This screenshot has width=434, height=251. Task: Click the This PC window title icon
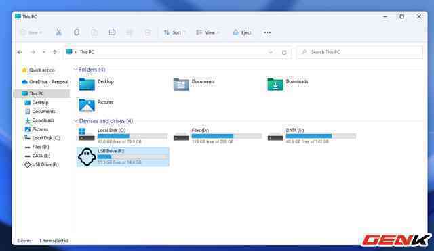pos(18,16)
